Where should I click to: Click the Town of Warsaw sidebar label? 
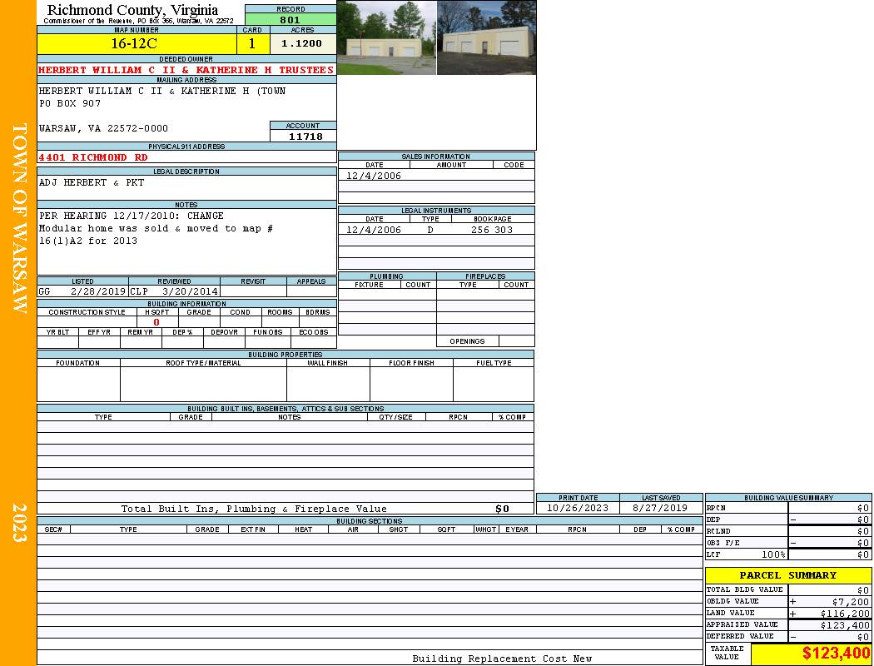(x=19, y=218)
